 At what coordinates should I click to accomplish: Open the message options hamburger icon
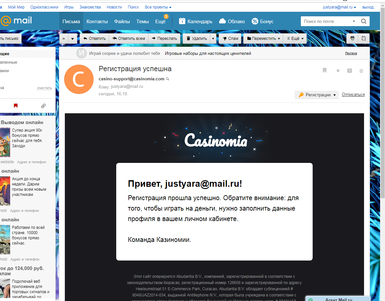361,71
